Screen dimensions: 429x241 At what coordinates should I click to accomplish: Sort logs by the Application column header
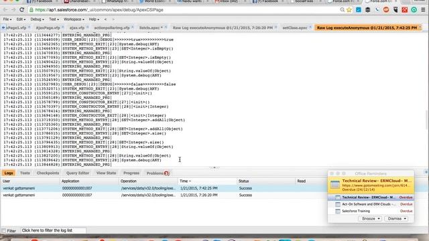click(89, 181)
